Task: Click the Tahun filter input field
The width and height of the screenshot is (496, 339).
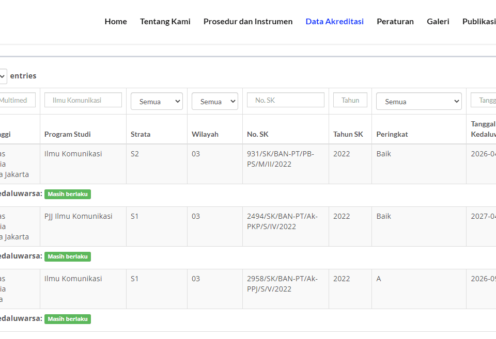Action: click(x=350, y=100)
